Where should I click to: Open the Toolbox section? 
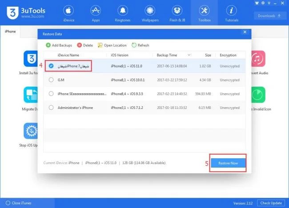(x=204, y=13)
